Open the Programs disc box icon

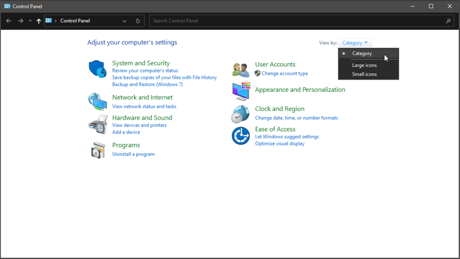pyautogui.click(x=98, y=150)
